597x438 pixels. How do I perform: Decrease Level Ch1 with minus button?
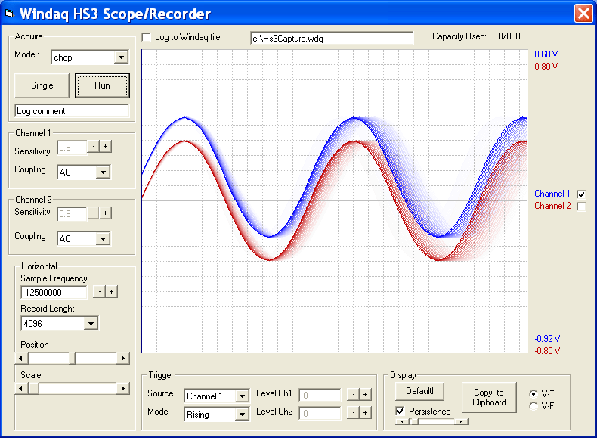click(x=353, y=395)
